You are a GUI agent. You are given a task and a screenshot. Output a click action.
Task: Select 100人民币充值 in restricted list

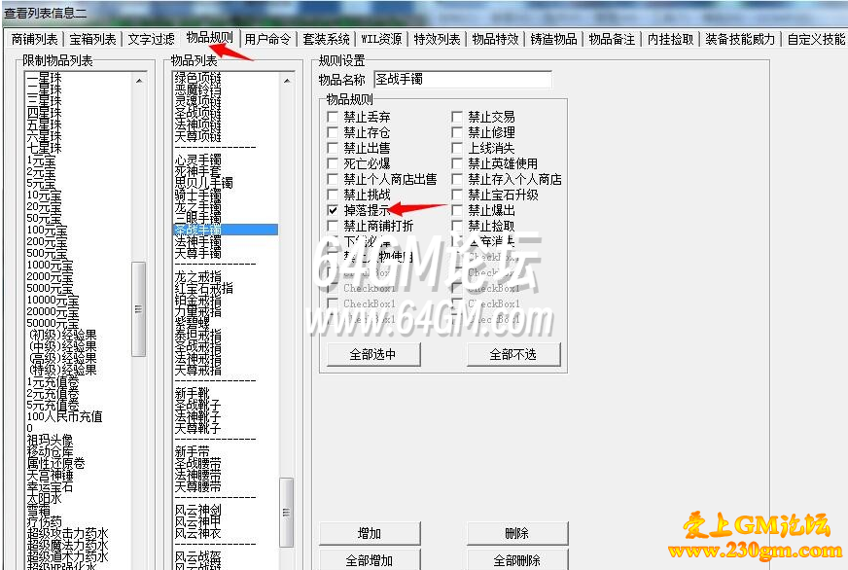(x=64, y=416)
